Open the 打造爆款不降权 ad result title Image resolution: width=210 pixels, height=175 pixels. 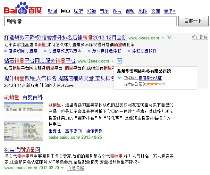pos(65,37)
